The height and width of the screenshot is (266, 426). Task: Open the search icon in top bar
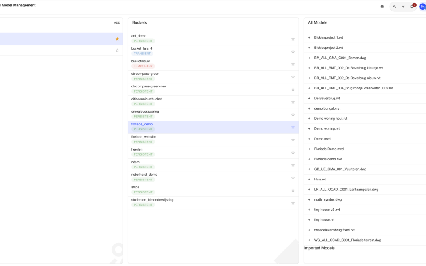[394, 7]
